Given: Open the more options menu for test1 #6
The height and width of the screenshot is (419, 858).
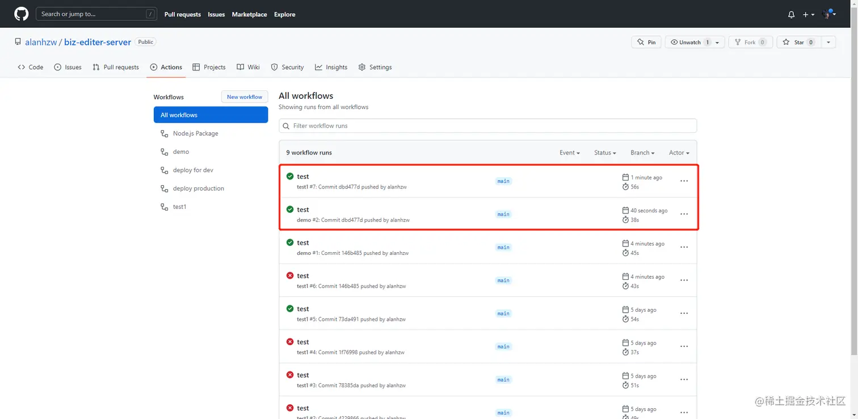Looking at the screenshot, I should pyautogui.click(x=684, y=280).
